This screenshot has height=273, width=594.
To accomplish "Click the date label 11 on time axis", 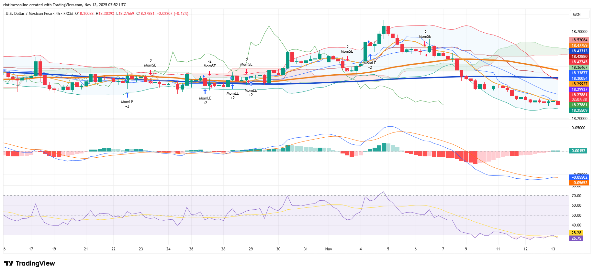I will tap(498, 249).
